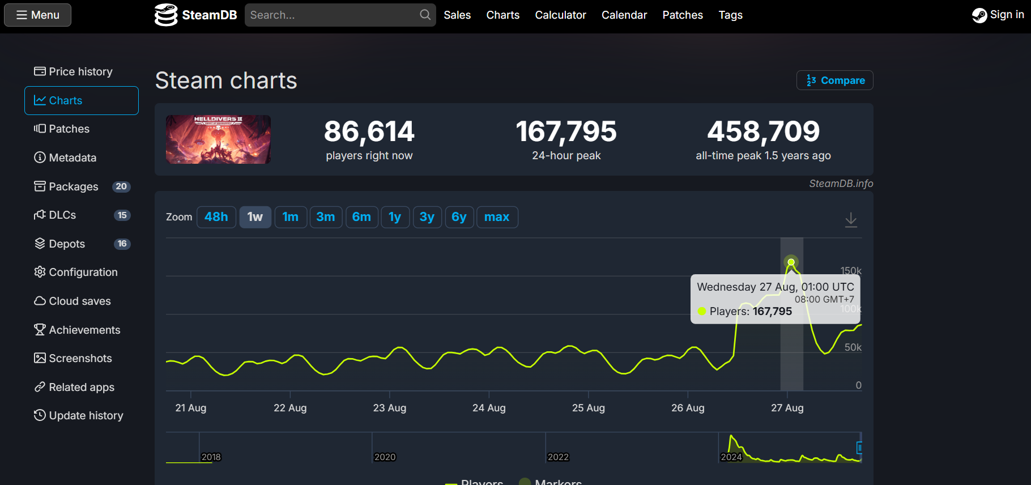Image resolution: width=1031 pixels, height=485 pixels.
Task: Open the Price history sidebar item
Action: [x=82, y=71]
